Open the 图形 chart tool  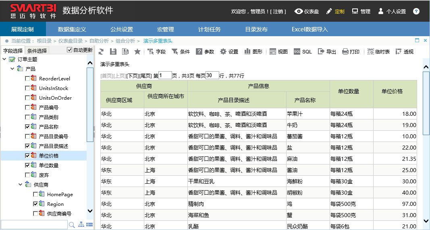(x=253, y=52)
